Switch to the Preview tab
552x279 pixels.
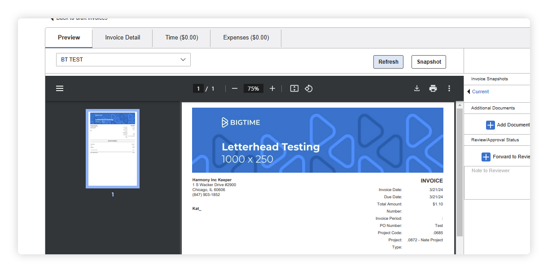pos(69,38)
